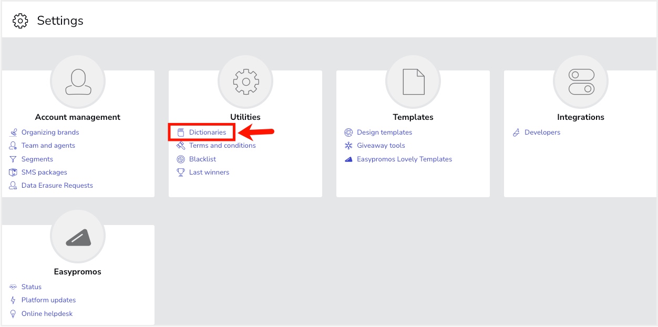
Task: Click the Utilities heading
Action: [x=245, y=117]
